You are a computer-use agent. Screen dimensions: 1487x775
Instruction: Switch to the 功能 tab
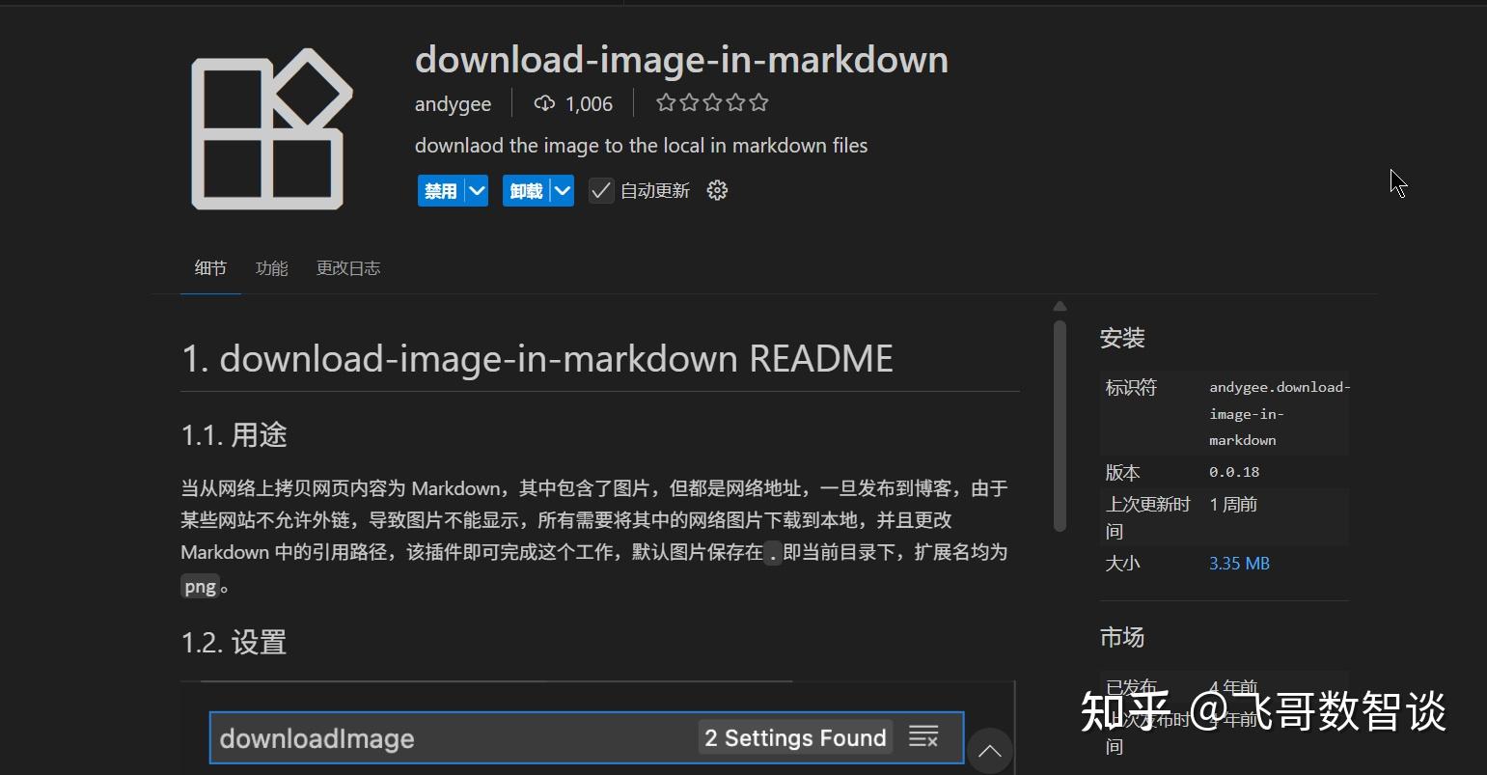[x=272, y=268]
